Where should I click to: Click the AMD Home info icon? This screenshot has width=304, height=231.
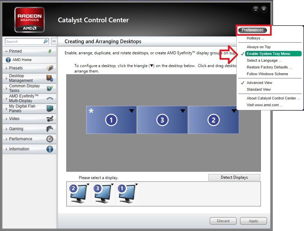point(8,60)
